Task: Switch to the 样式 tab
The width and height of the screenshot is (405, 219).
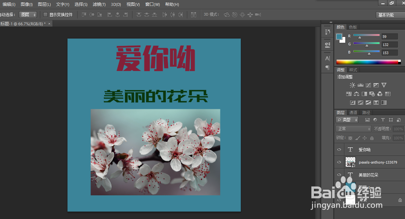Action: click(x=353, y=70)
